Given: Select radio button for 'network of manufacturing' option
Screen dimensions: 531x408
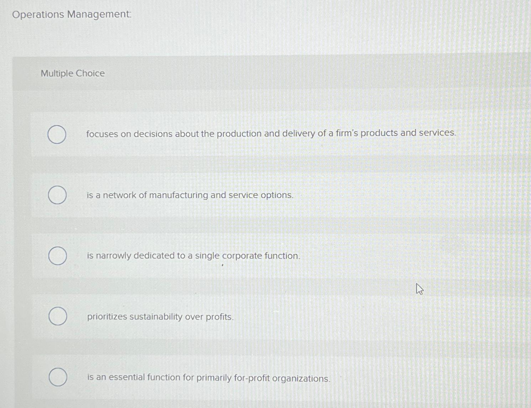Looking at the screenshot, I should 57,195.
